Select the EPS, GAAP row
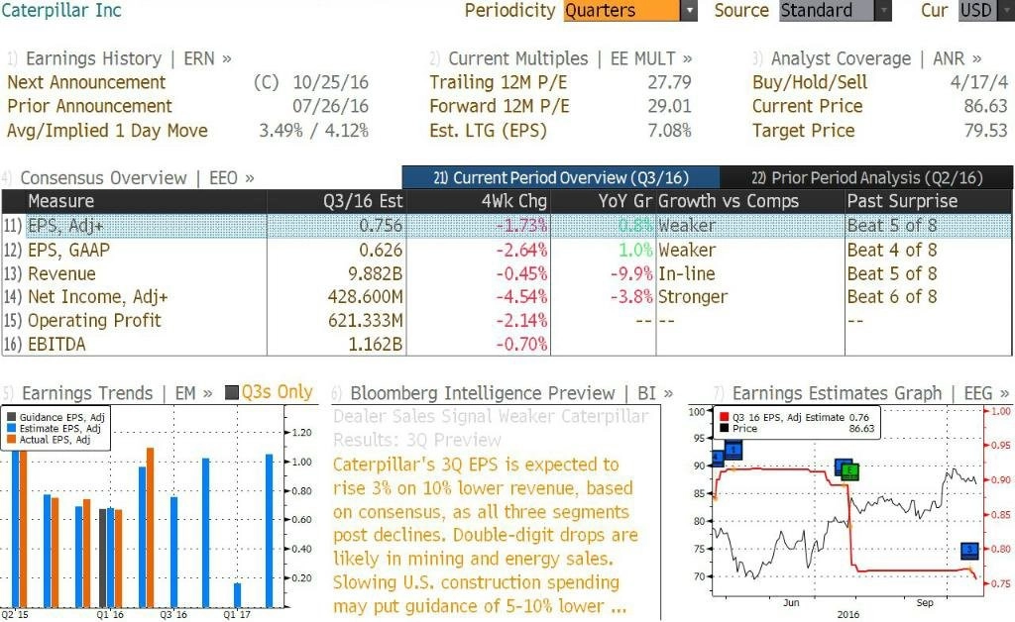The height and width of the screenshot is (622, 1015). pyautogui.click(x=507, y=250)
